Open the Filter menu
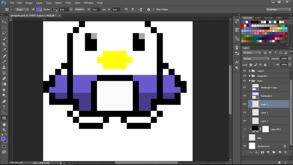Image resolution: width=293 pixels, height=165 pixels. point(68,3)
